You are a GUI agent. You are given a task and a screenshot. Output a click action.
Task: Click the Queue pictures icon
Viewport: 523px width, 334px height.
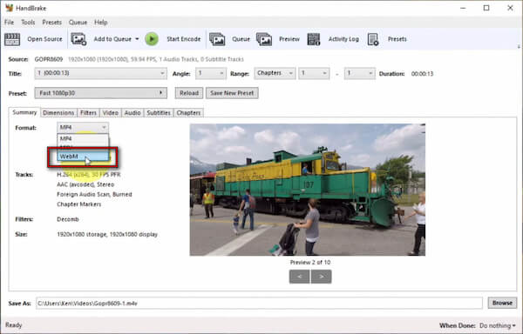pos(217,39)
